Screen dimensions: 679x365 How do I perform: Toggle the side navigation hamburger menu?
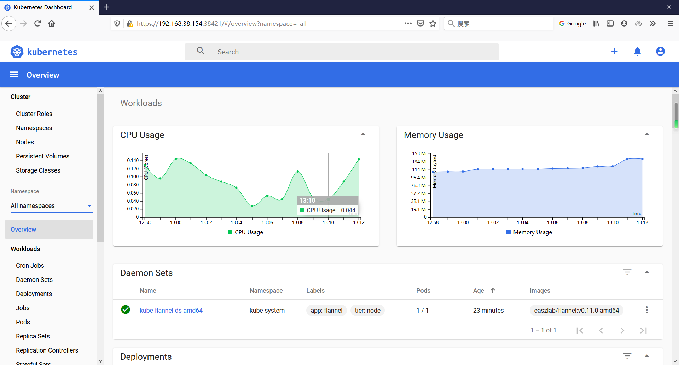tap(14, 75)
